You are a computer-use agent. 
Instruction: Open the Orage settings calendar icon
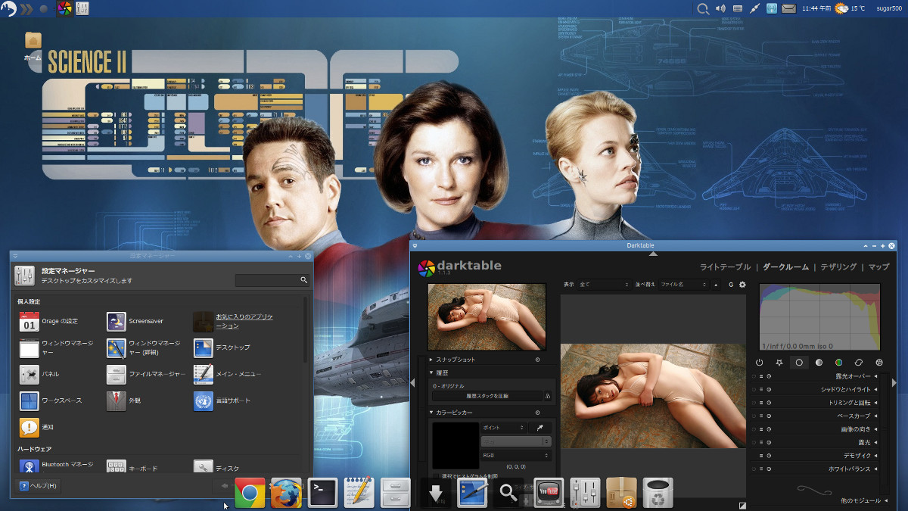click(x=29, y=321)
